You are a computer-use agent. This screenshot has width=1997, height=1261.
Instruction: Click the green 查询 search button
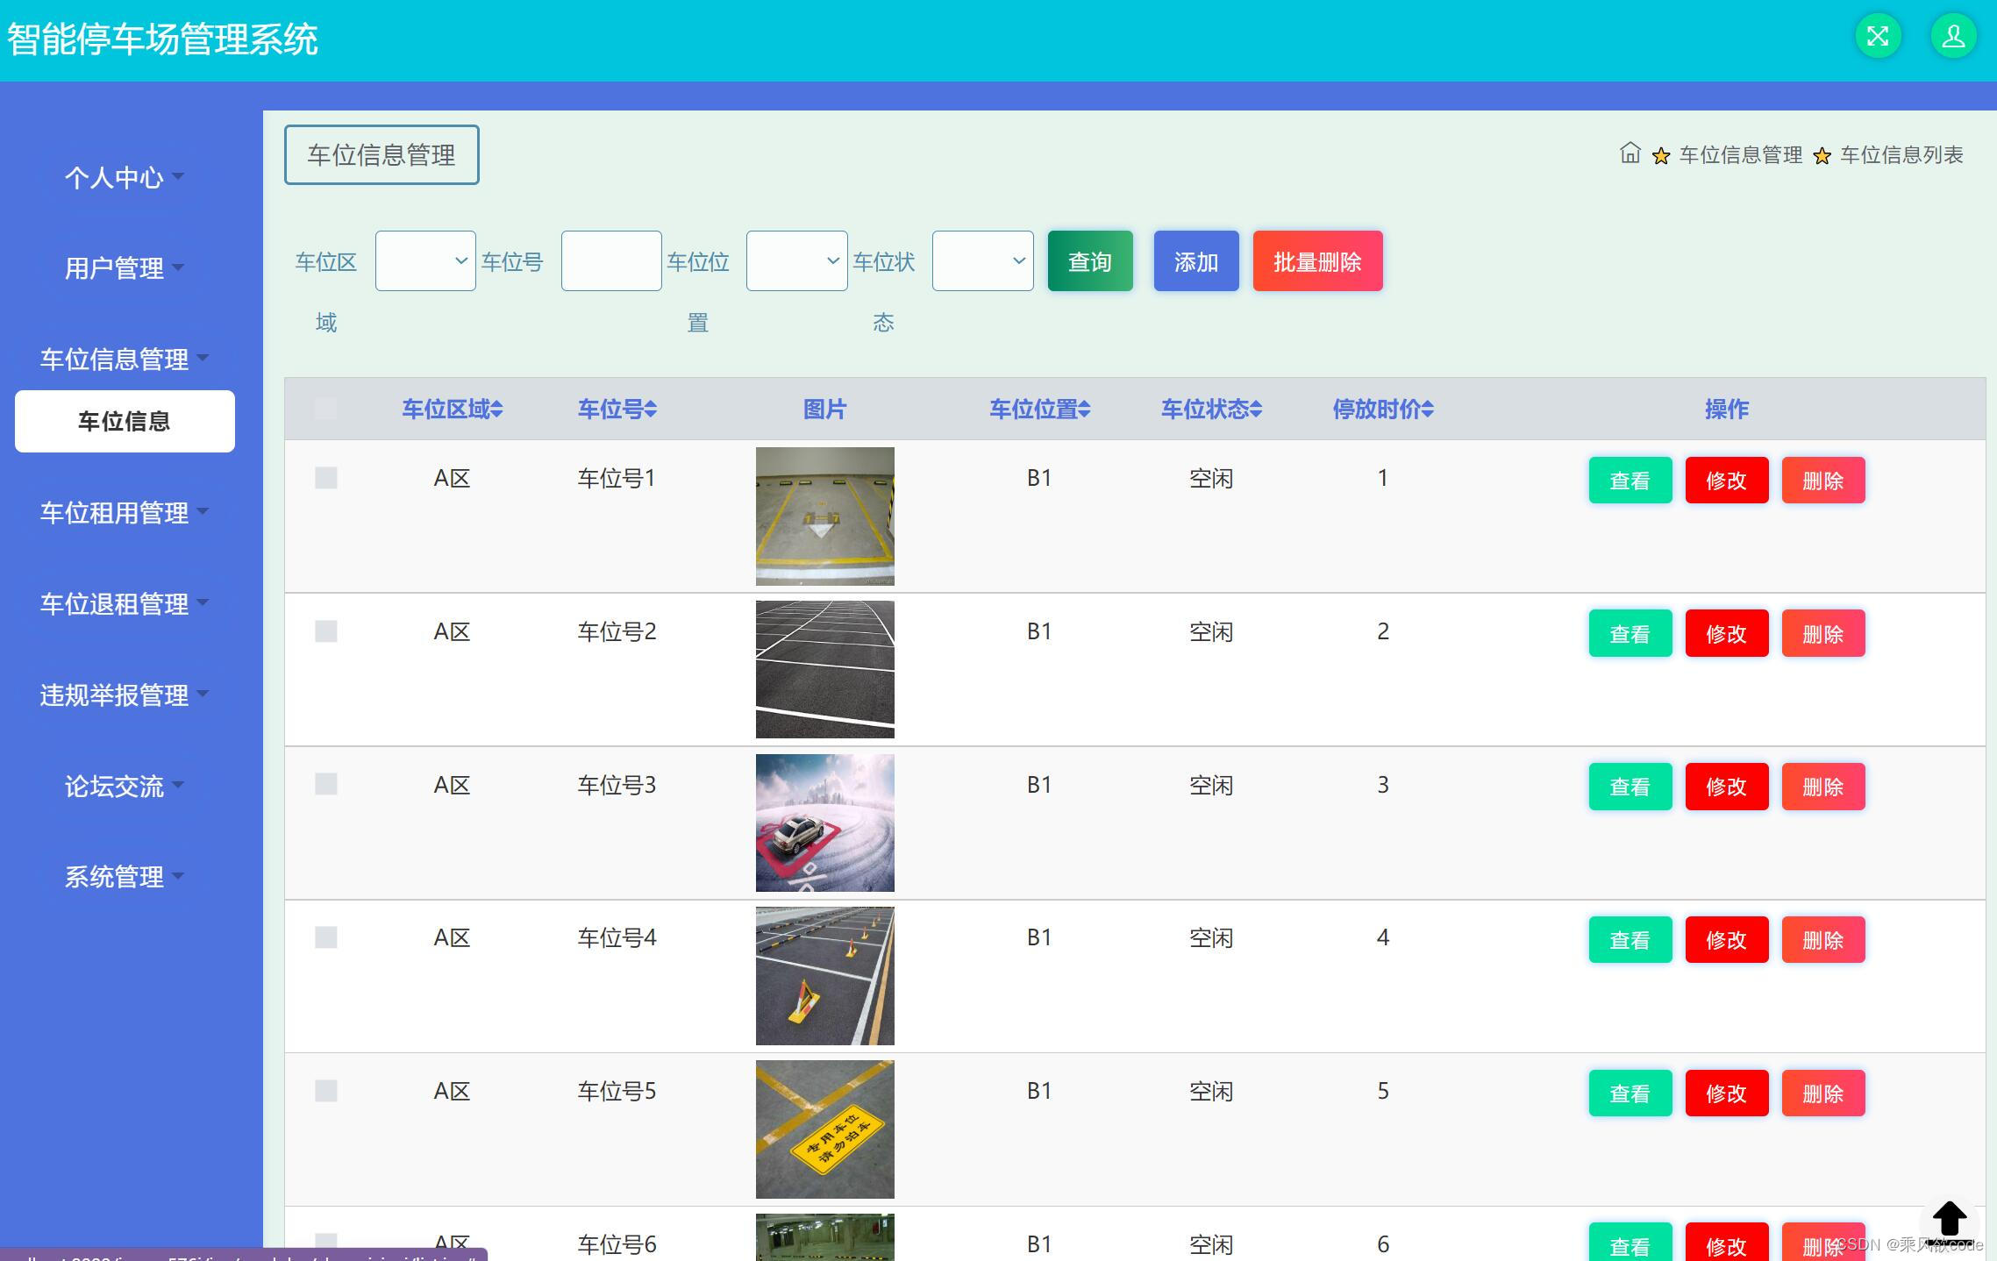point(1089,261)
